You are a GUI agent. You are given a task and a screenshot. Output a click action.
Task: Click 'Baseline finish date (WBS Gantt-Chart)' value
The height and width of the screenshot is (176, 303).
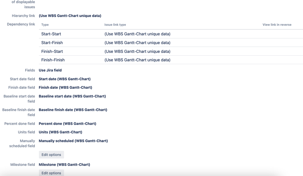tap(73, 110)
